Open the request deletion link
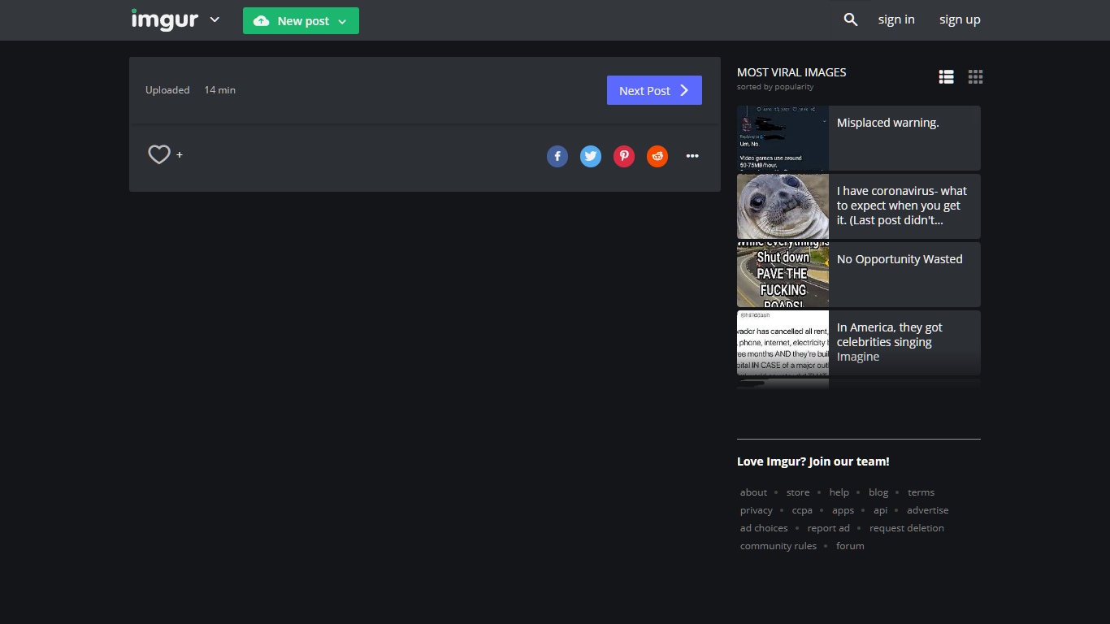The image size is (1110, 624). click(906, 528)
